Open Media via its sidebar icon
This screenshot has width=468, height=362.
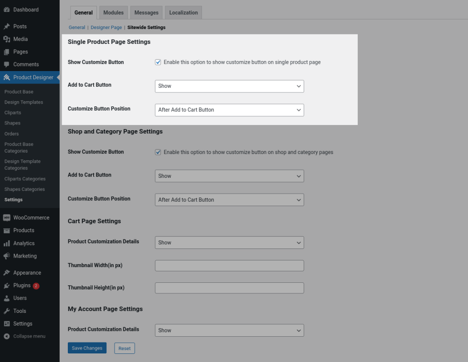7,39
